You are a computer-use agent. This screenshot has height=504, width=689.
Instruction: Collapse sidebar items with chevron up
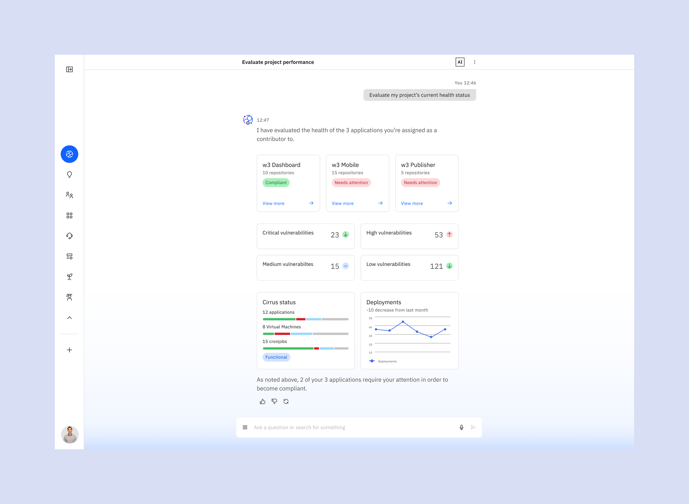coord(69,318)
